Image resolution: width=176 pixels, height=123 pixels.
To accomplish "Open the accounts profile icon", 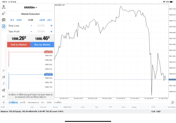I will [4, 7].
